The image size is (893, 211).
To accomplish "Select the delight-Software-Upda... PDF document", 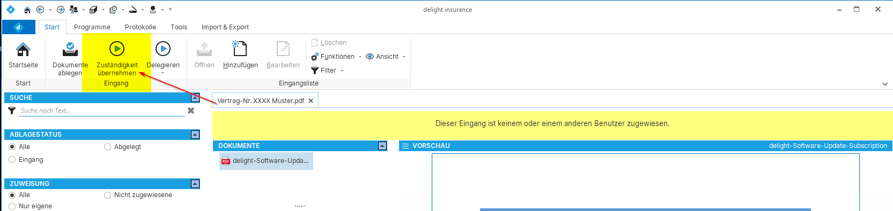I will pyautogui.click(x=266, y=161).
